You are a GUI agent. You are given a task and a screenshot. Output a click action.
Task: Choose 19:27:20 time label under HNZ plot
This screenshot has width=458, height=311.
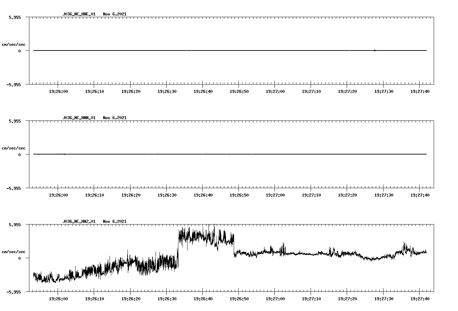point(347,299)
